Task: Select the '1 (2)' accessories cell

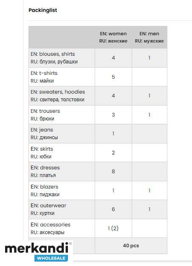Action: (x=113, y=229)
